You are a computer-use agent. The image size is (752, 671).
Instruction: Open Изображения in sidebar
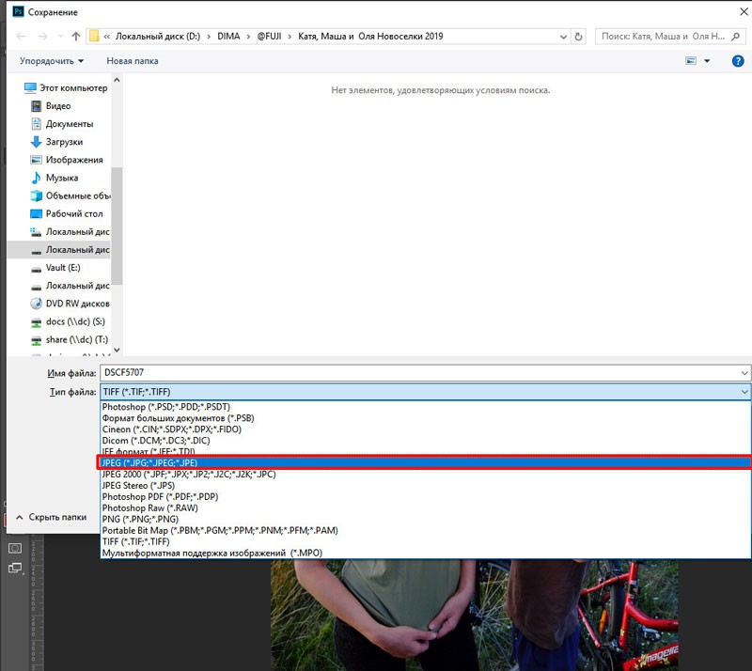67,160
